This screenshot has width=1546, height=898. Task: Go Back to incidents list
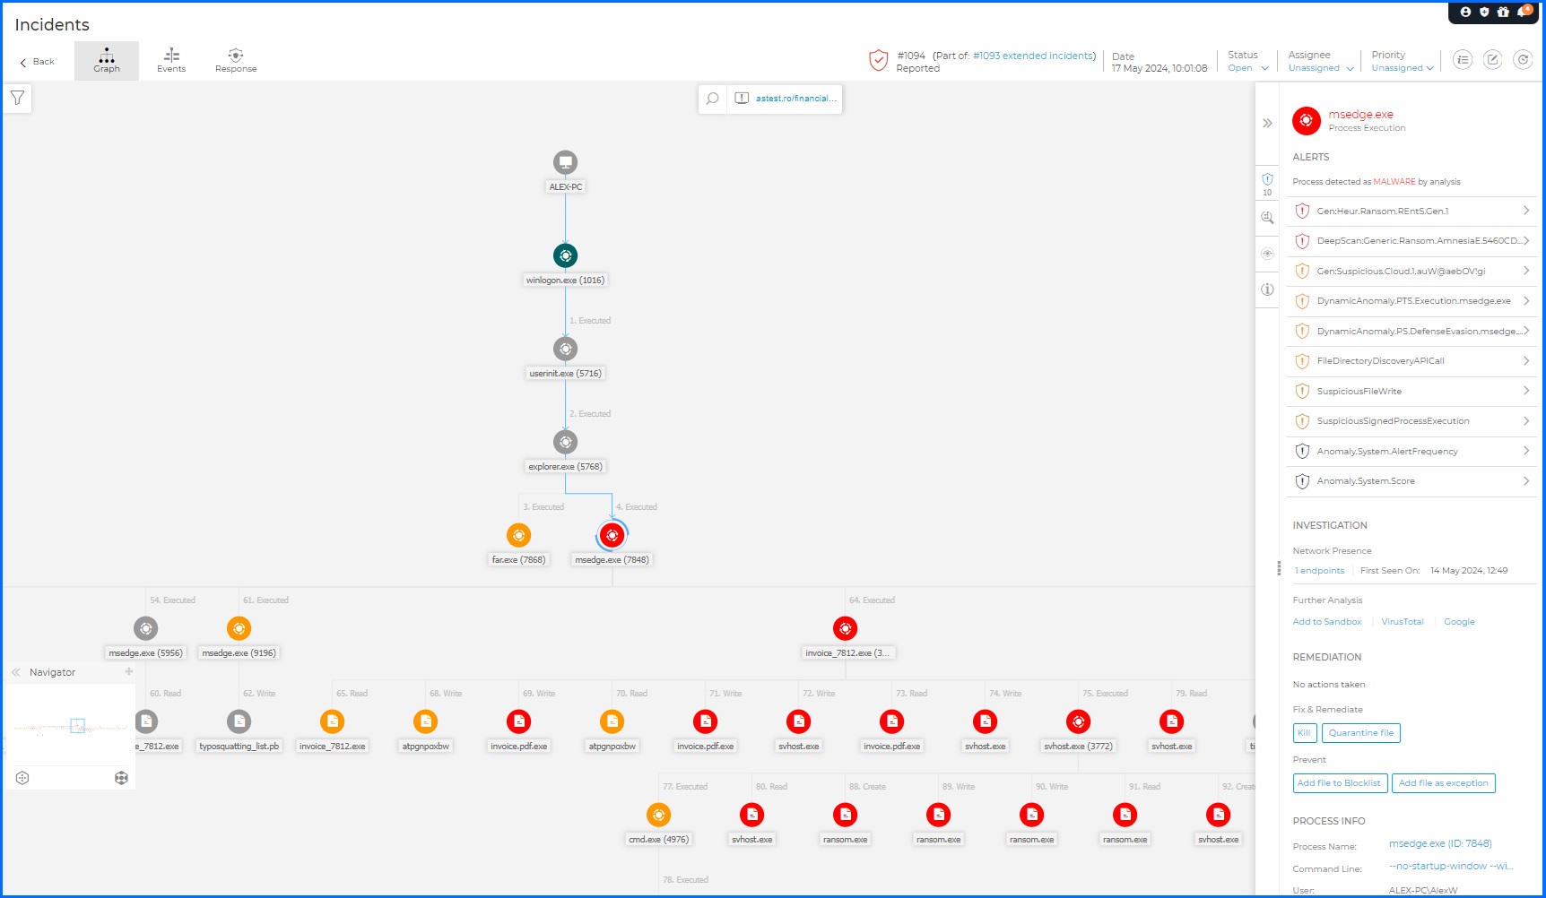click(37, 62)
